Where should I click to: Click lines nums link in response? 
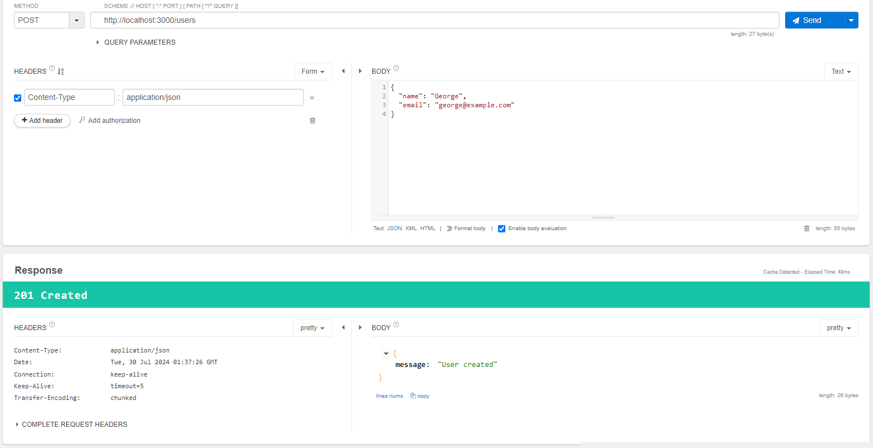(x=389, y=396)
